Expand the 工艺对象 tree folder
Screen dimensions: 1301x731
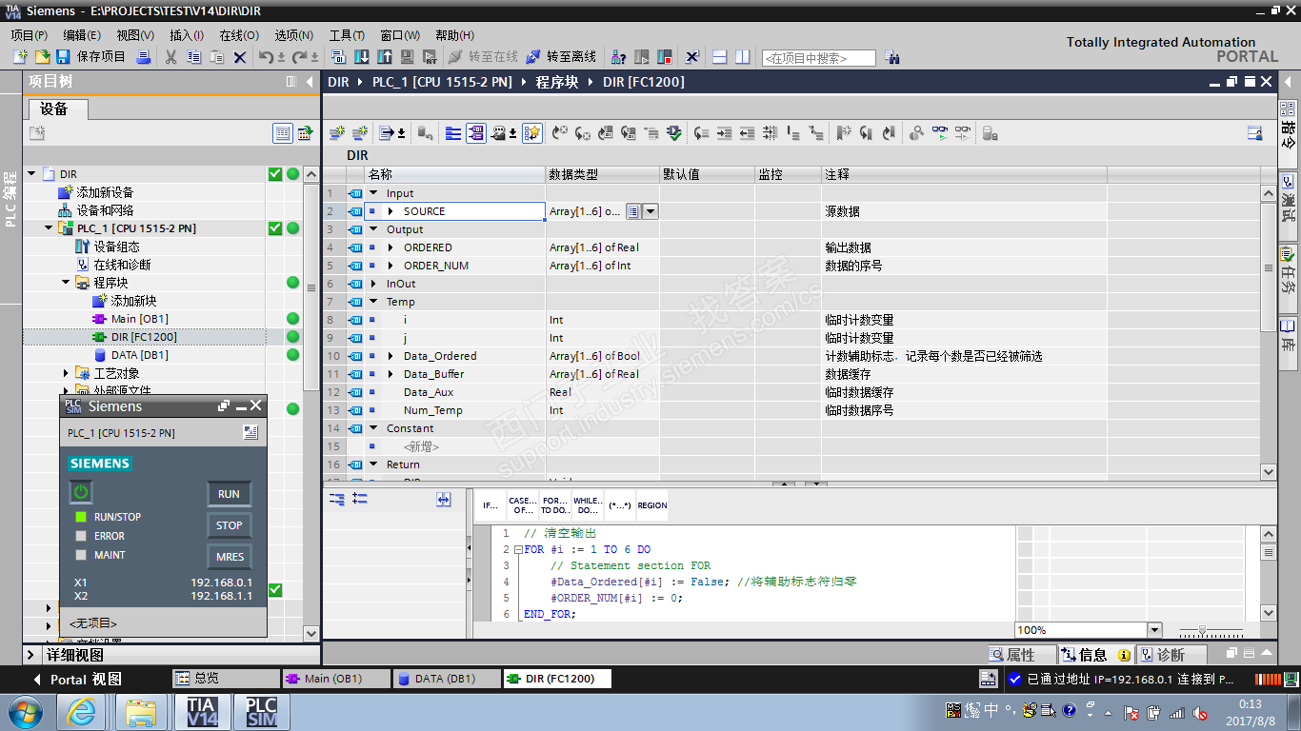tap(67, 373)
